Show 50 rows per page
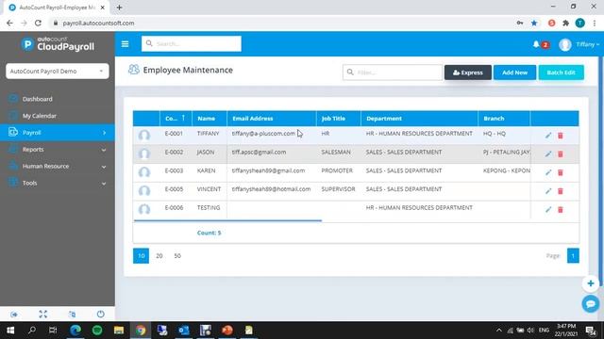604x339 pixels. coord(177,255)
